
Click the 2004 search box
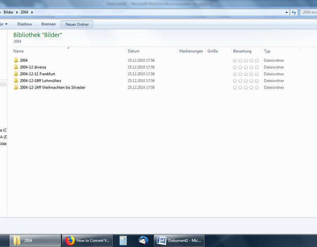click(x=309, y=12)
